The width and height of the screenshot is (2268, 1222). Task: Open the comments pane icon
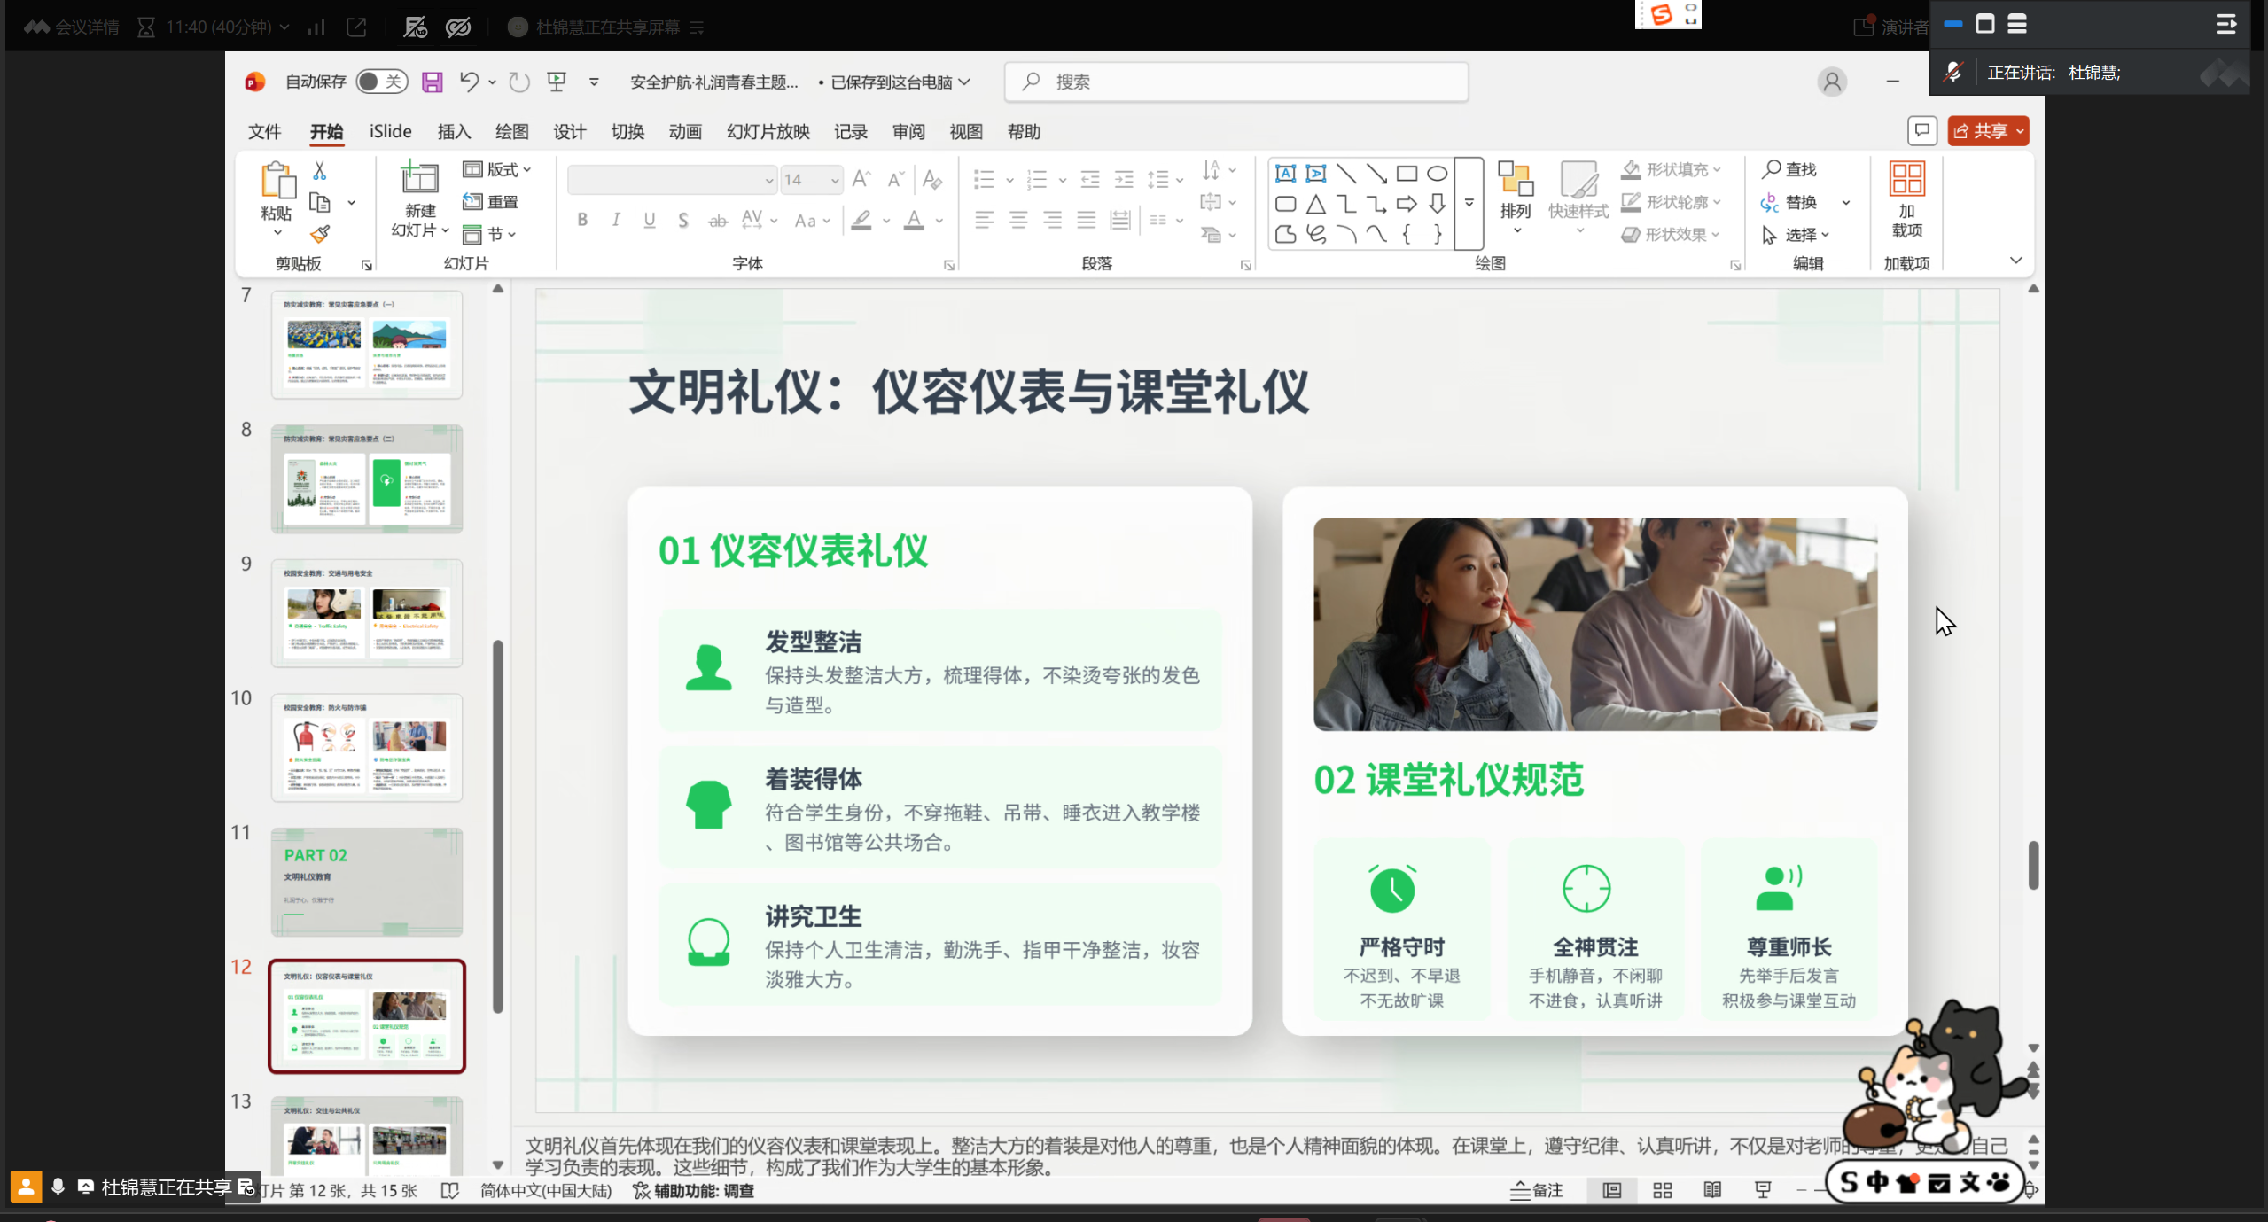(x=1921, y=131)
